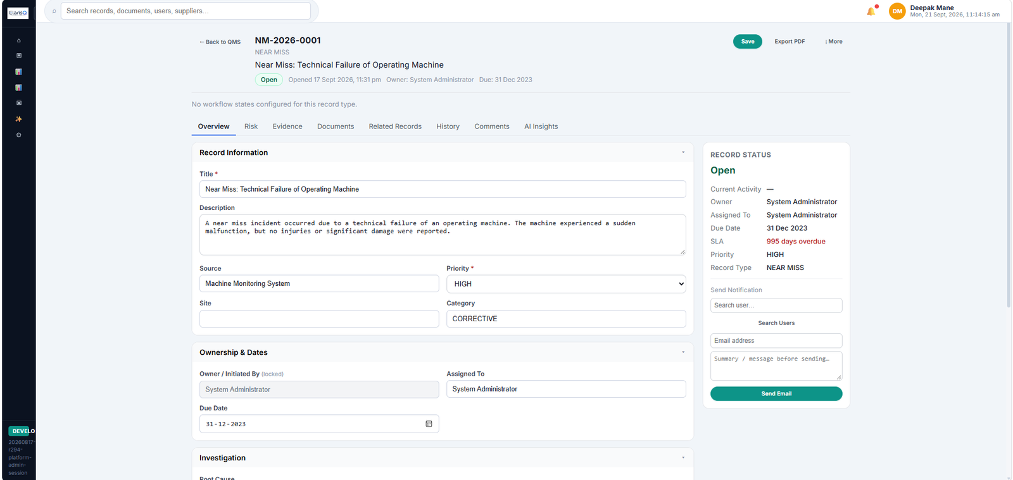Click Owner: System Administrator header text
This screenshot has height=480, width=1013.
(430, 80)
